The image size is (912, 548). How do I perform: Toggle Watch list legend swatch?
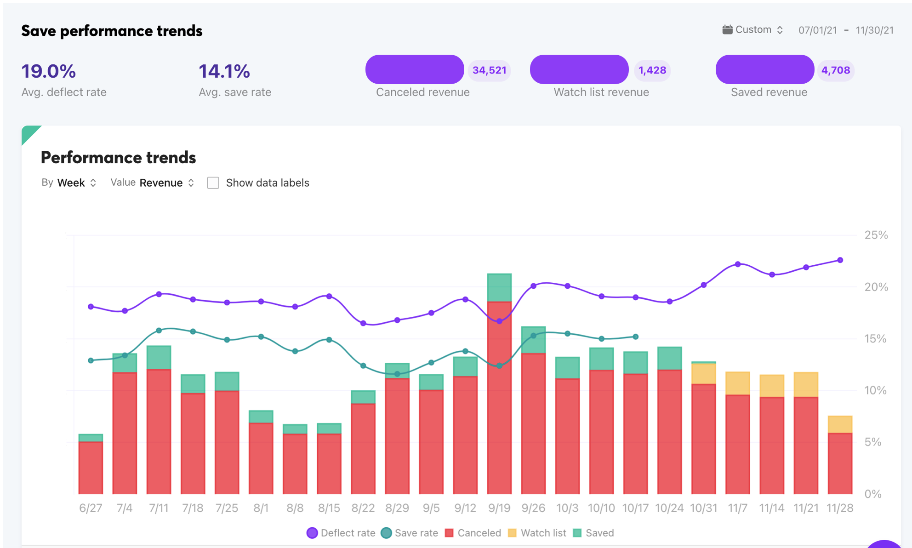tap(512, 533)
